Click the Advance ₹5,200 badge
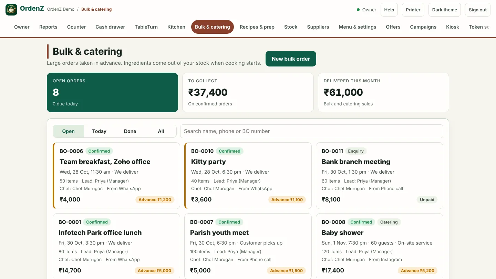Image resolution: width=496 pixels, height=279 pixels. tap(418, 271)
